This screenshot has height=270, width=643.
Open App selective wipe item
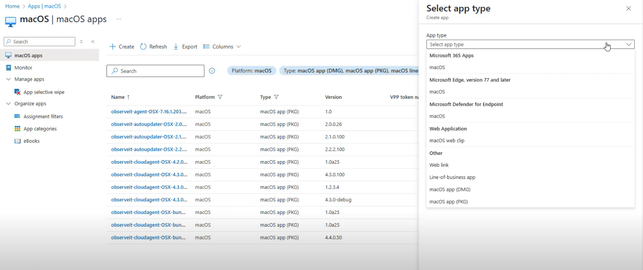coord(44,92)
